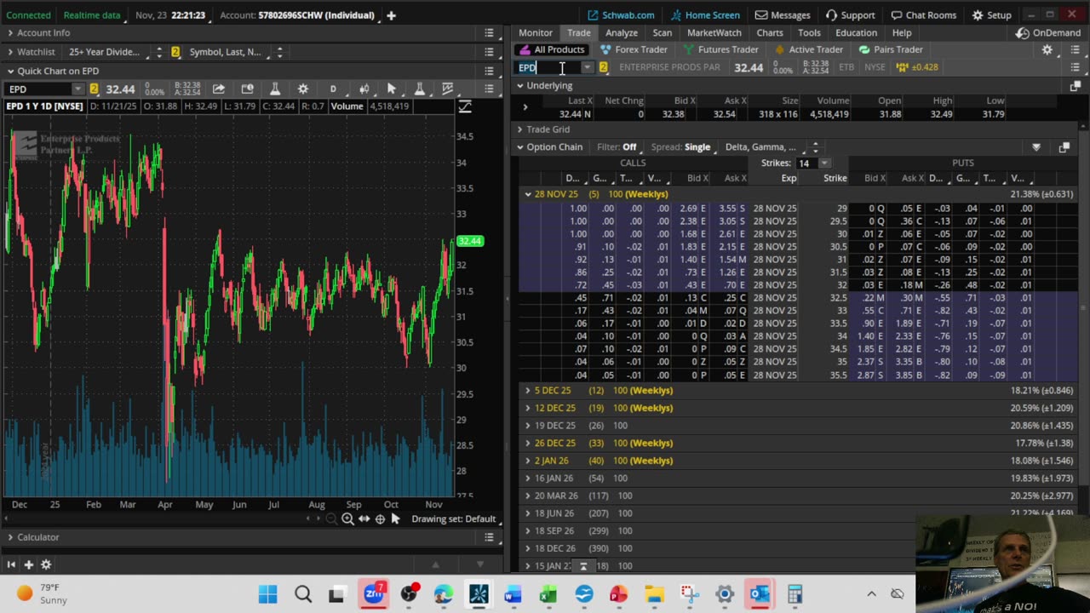The image size is (1090, 613).
Task: Open the Strikes 14 dropdown
Action: [x=823, y=163]
